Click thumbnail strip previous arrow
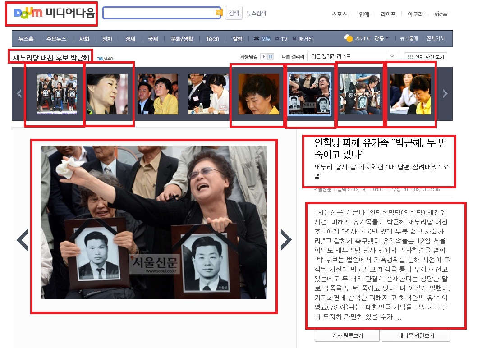482x348 pixels. point(19,93)
